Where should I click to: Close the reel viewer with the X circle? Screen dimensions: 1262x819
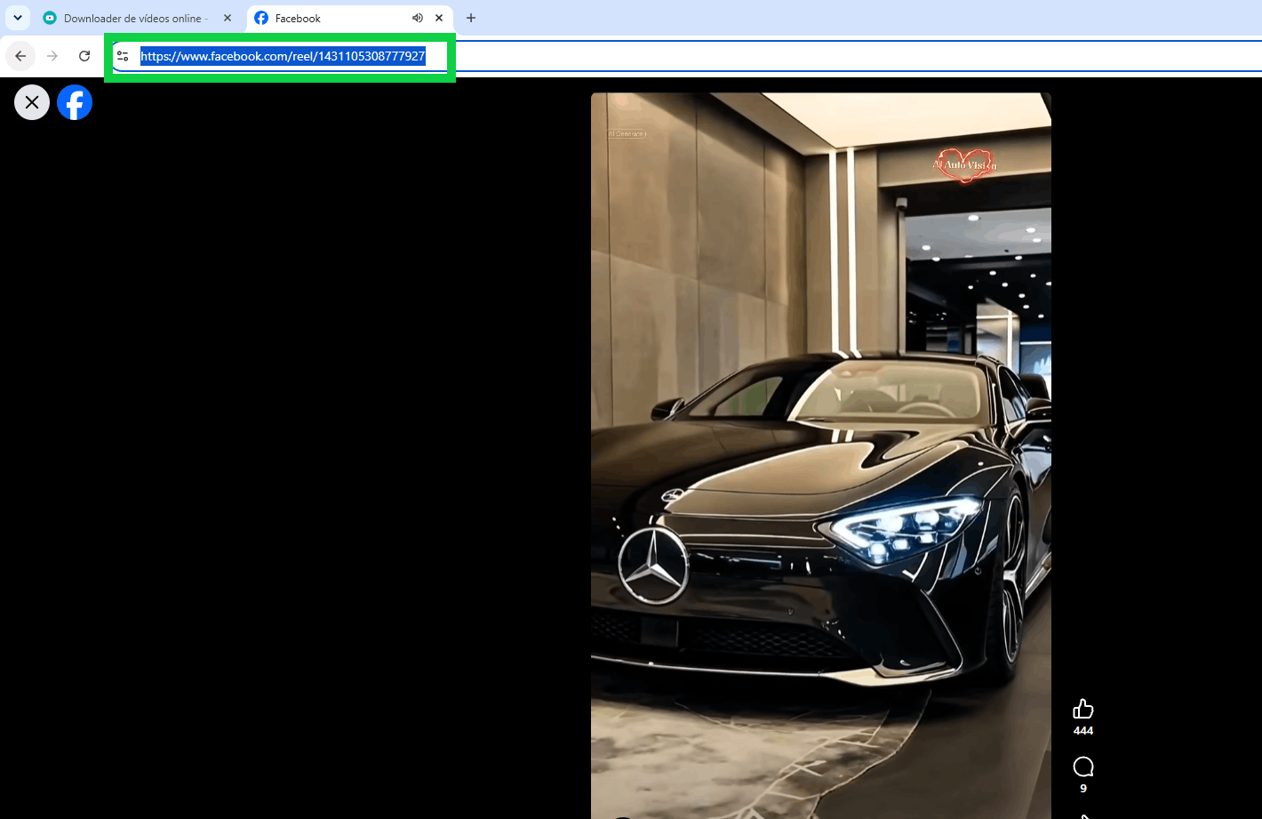[32, 102]
